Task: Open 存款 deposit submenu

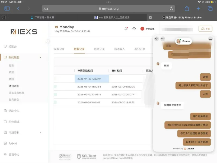Action: coord(11,65)
